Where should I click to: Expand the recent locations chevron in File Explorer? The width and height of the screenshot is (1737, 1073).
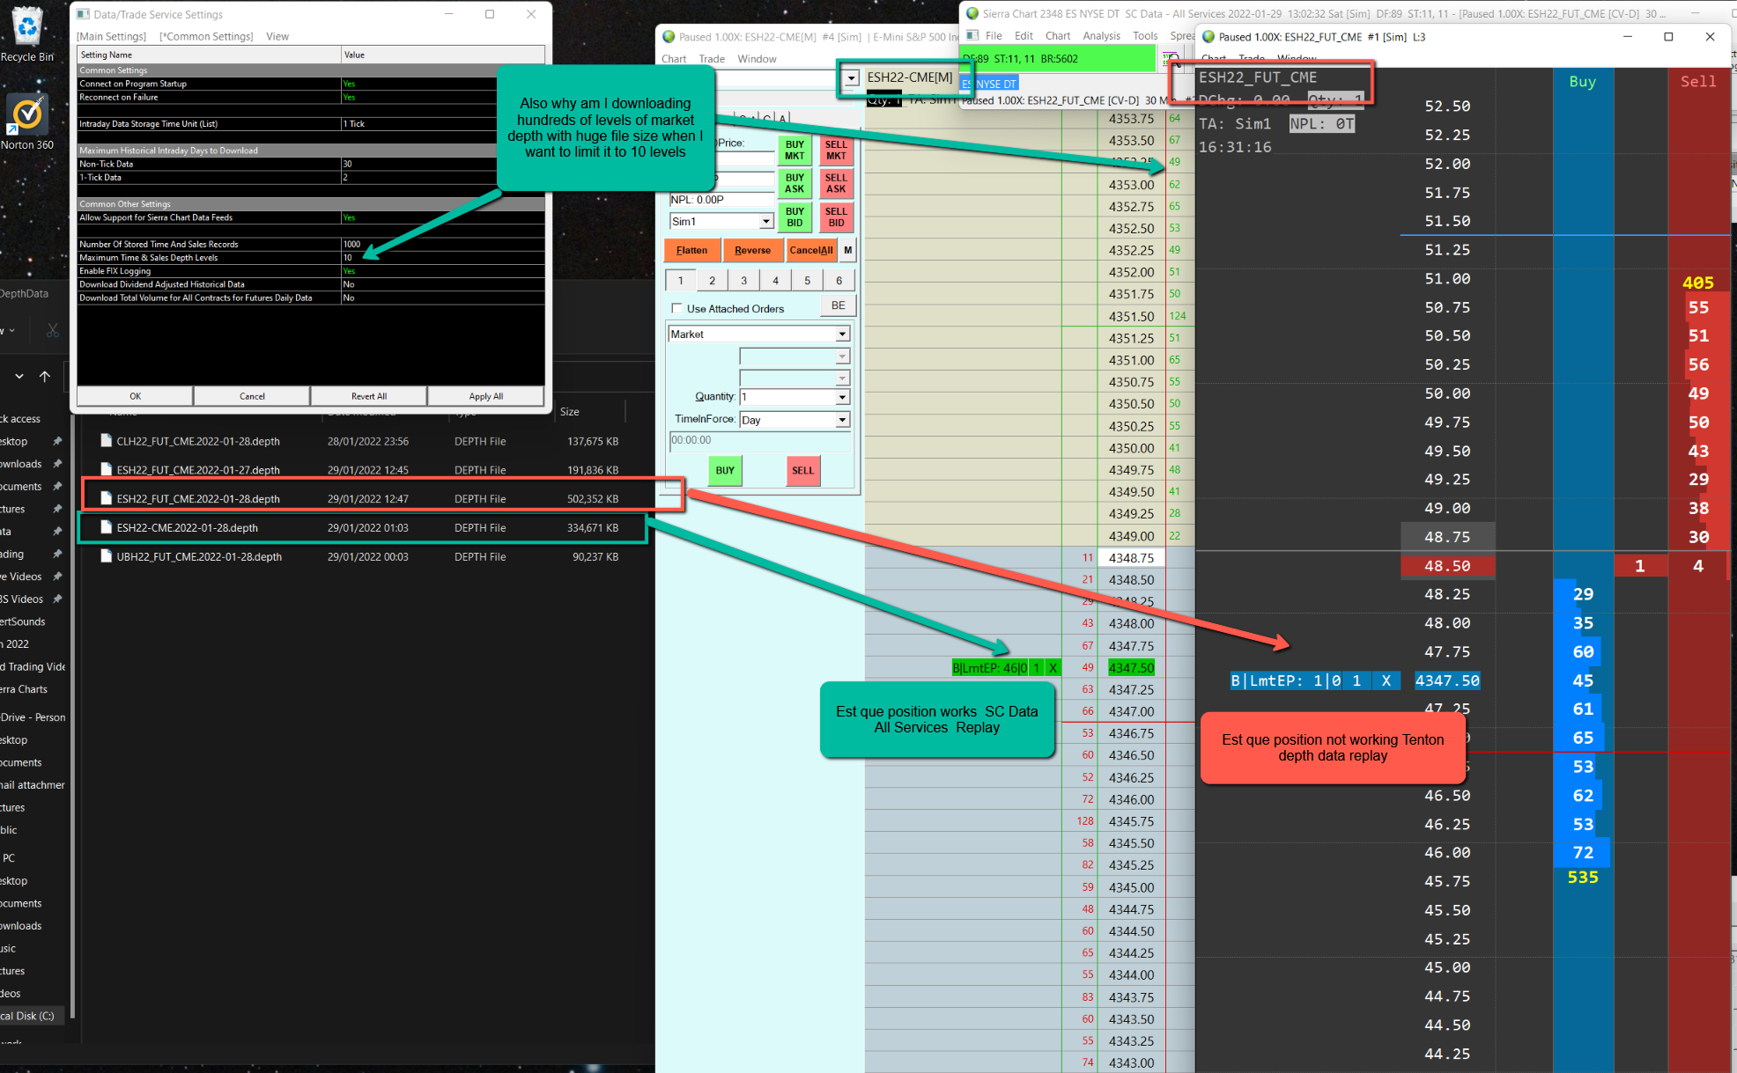(18, 377)
